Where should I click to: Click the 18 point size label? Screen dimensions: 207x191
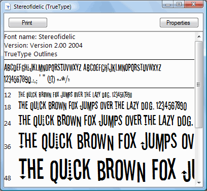8,107
